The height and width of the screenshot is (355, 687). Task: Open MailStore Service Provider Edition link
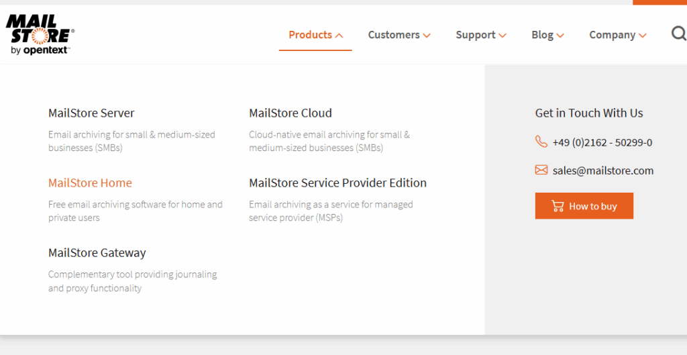337,183
